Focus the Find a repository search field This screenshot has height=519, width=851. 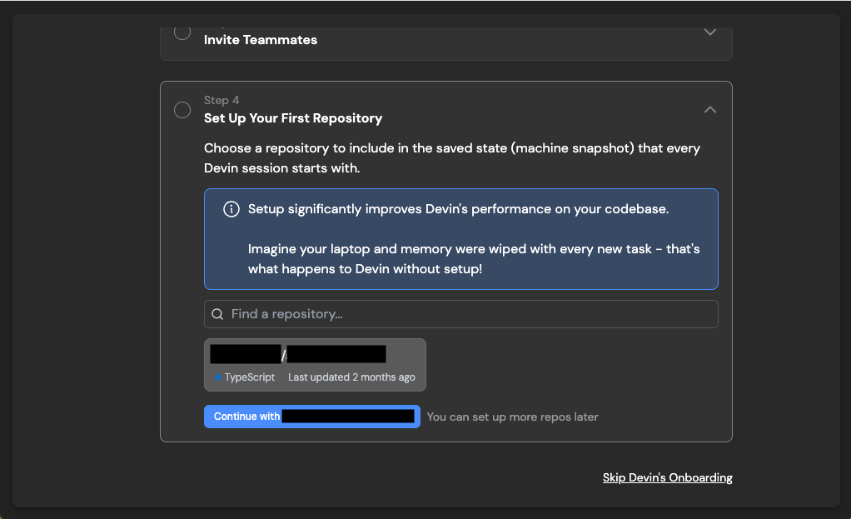(460, 314)
